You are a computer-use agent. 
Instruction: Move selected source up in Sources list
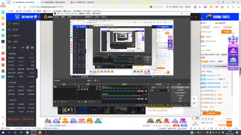(x=89, y=102)
